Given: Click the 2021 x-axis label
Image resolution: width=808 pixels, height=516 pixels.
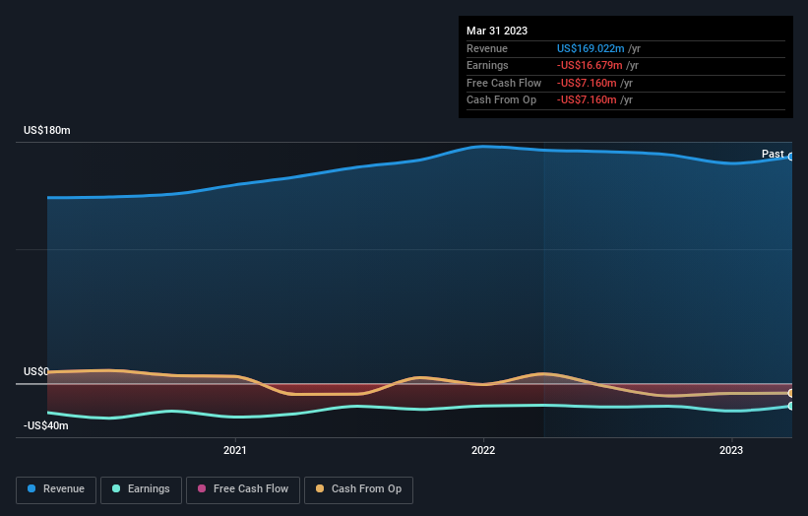Looking at the screenshot, I should 235,450.
